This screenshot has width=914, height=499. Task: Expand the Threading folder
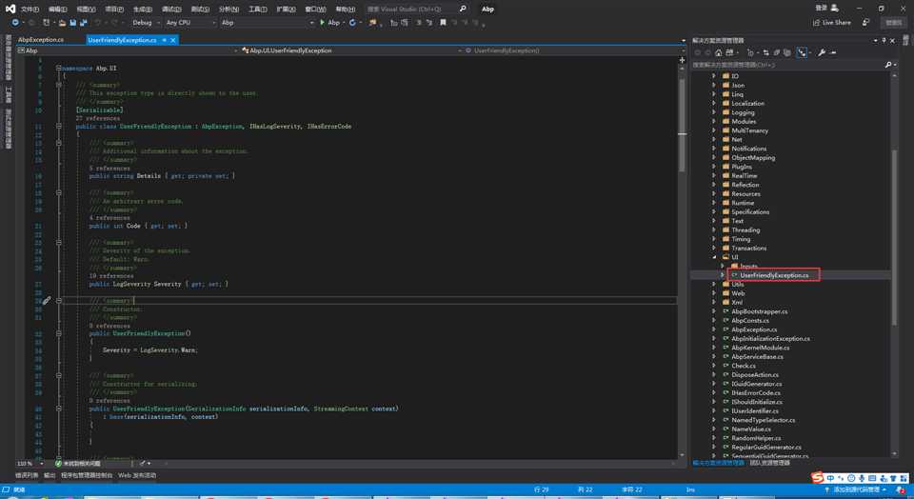(714, 230)
